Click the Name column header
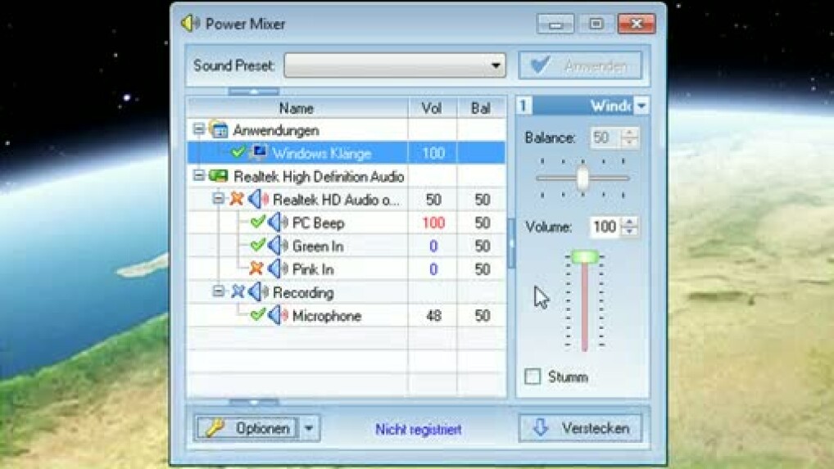The image size is (834, 469). (296, 108)
